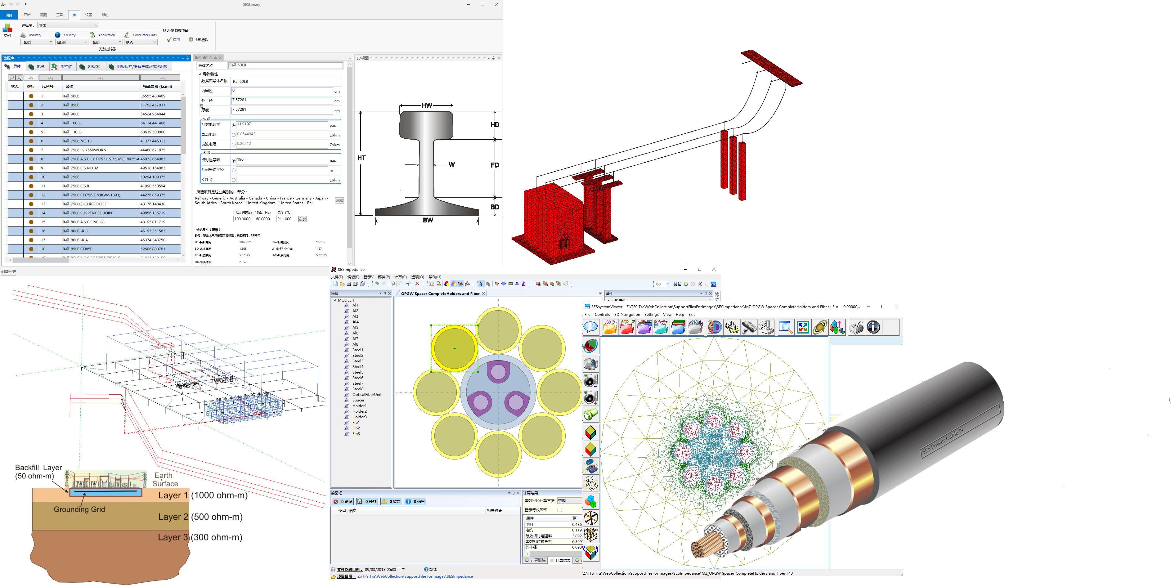The width and height of the screenshot is (1171, 587).
Task: Open the 3D Navigation menu in SESsystemViewer
Action: pos(627,315)
